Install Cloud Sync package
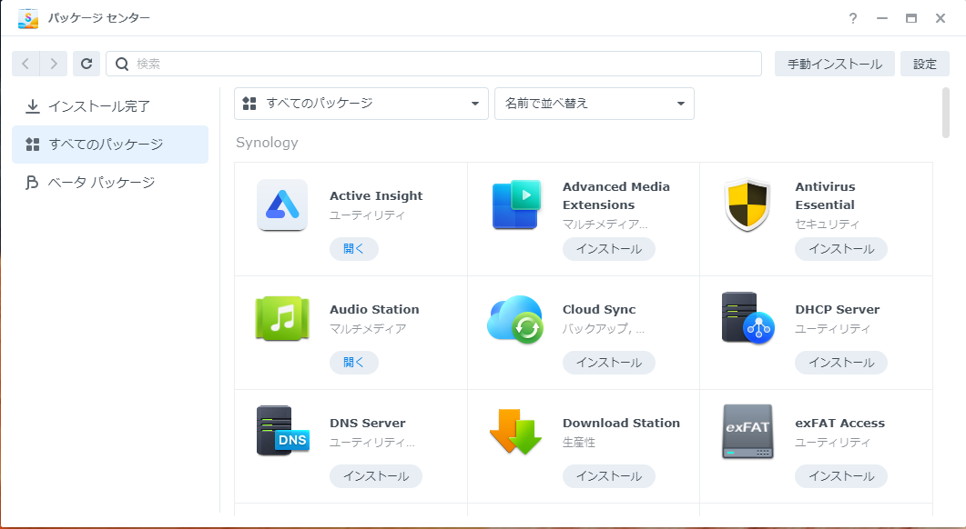 point(609,363)
